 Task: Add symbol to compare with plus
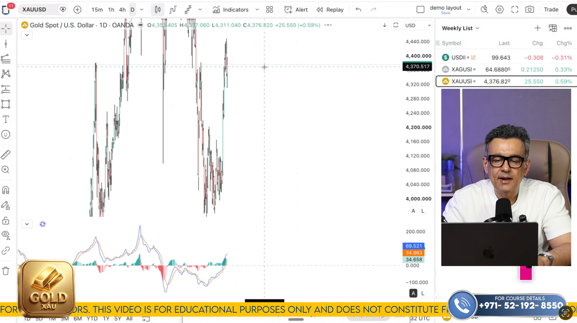tap(77, 10)
